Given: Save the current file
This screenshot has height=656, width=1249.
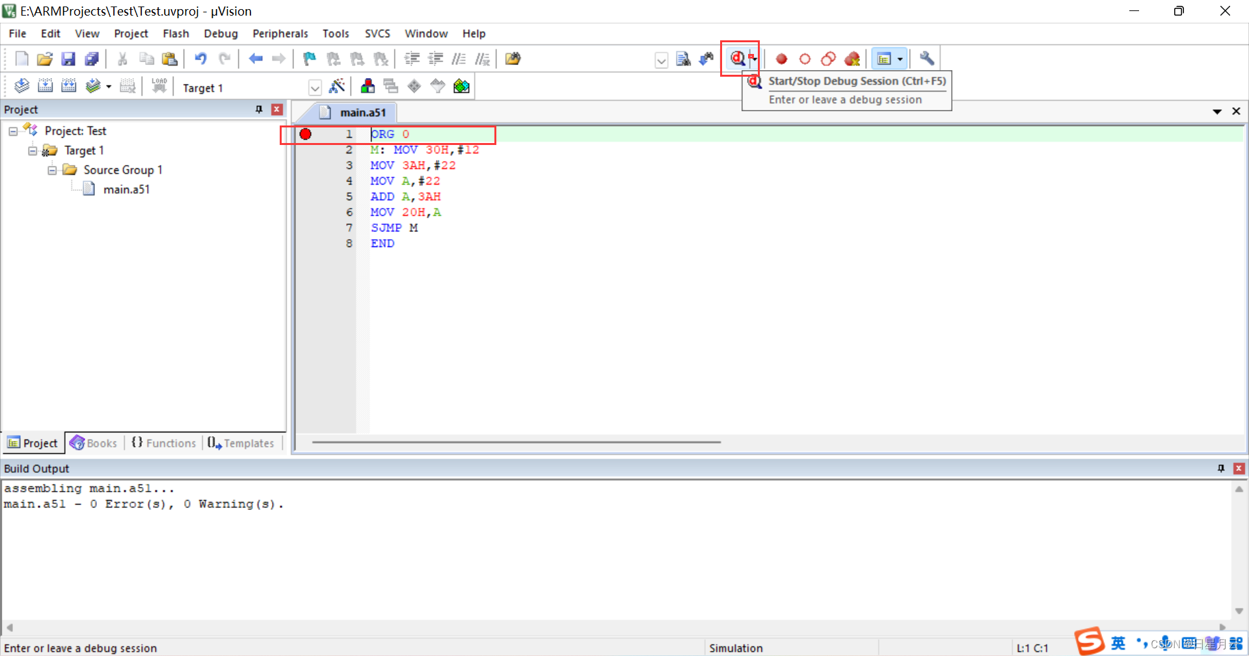Looking at the screenshot, I should point(68,59).
